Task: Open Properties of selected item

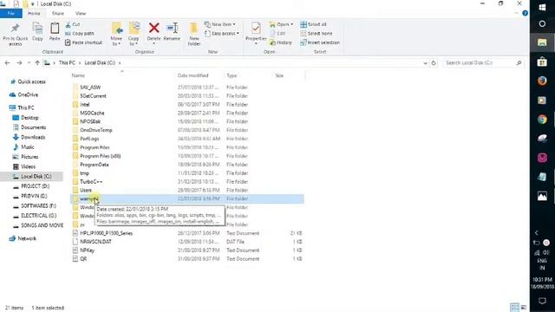Action: (256, 34)
